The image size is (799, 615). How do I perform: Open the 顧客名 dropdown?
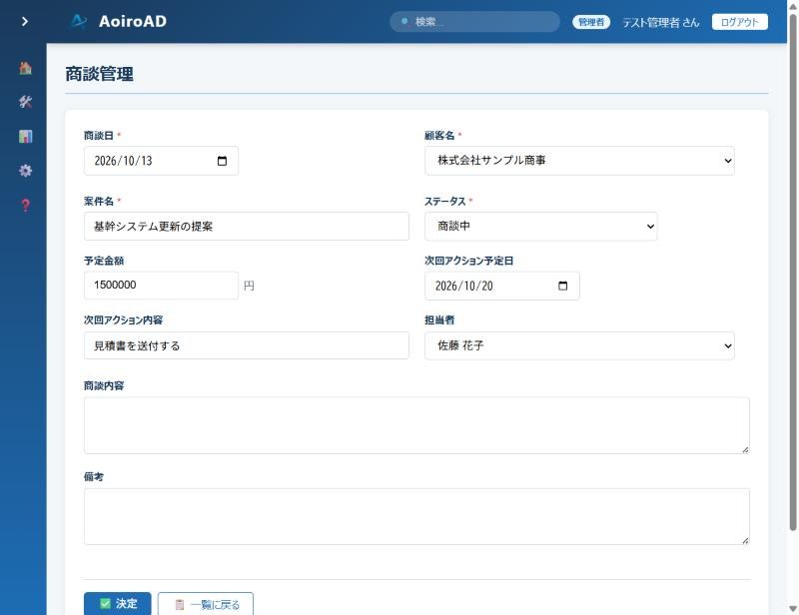[579, 161]
